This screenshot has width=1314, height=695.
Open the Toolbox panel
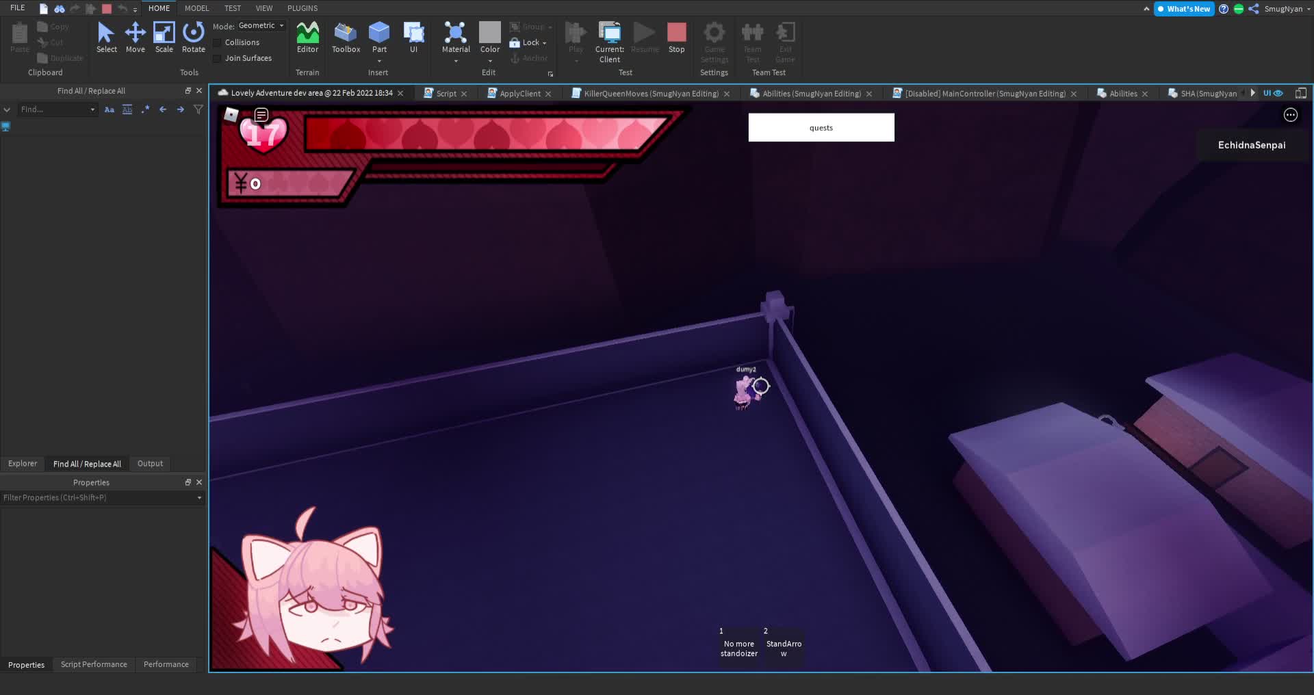coord(346,37)
